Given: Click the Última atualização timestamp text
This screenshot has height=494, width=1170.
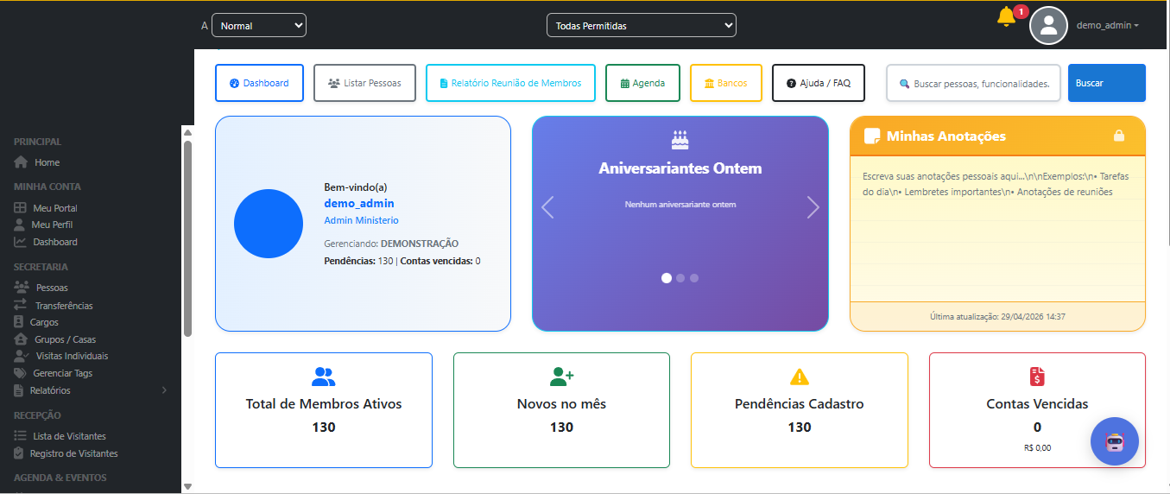Looking at the screenshot, I should (x=997, y=317).
